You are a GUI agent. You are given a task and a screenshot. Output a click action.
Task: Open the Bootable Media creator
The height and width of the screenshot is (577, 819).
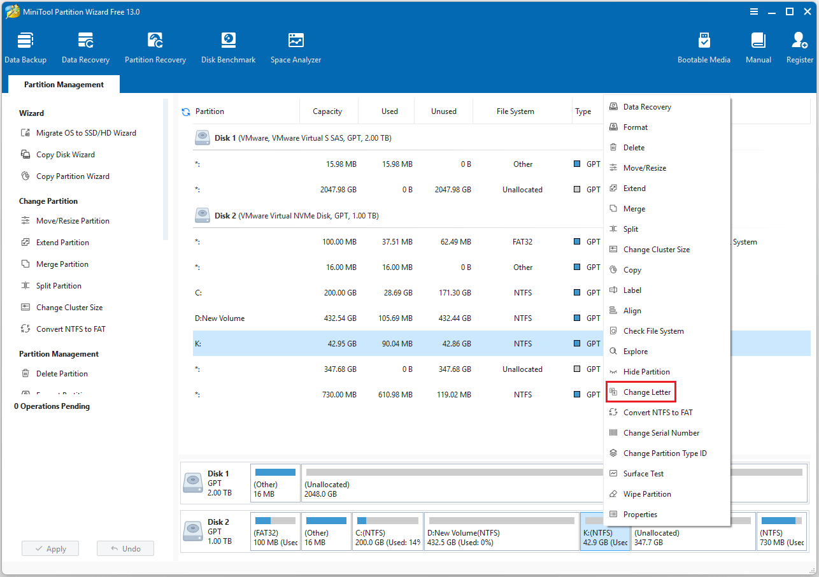point(704,46)
